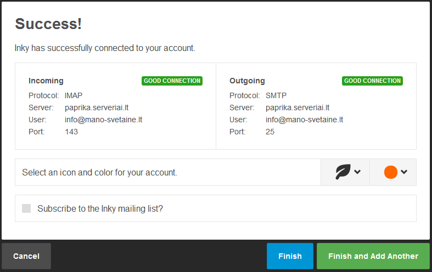Click the SMTP protocol value
432x272 pixels.
[x=276, y=95]
